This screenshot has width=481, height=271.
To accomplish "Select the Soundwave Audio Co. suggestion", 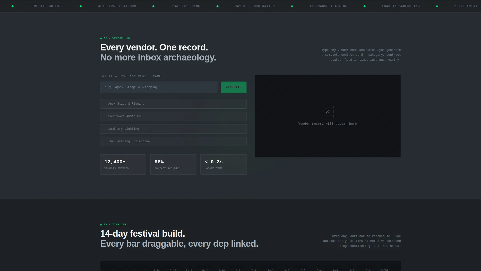I will coord(173,116).
